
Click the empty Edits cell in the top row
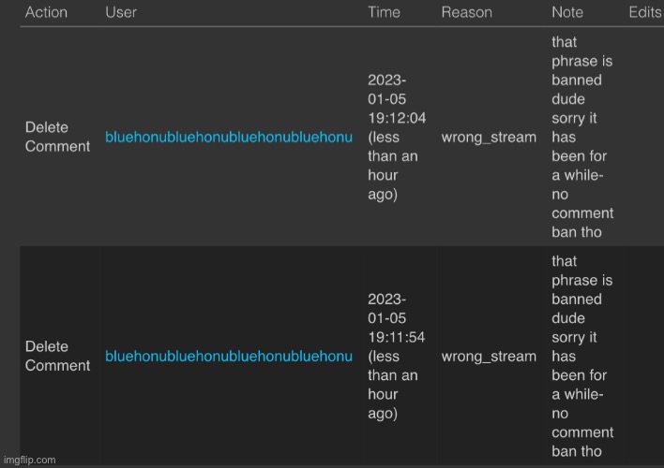click(644, 137)
